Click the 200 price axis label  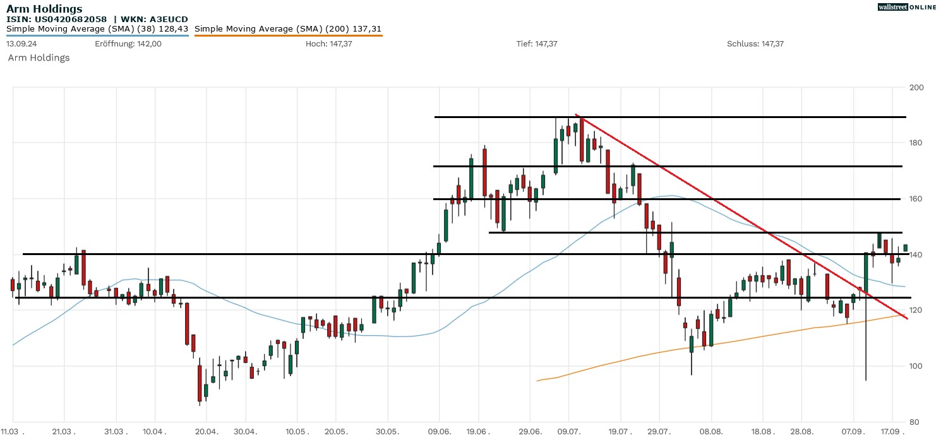tap(916, 87)
